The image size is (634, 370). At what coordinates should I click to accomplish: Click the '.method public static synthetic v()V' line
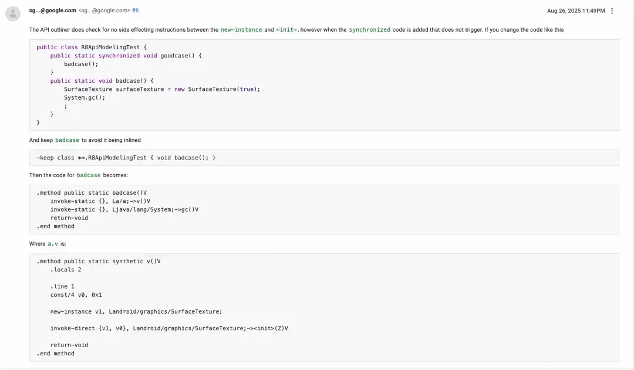pos(98,262)
